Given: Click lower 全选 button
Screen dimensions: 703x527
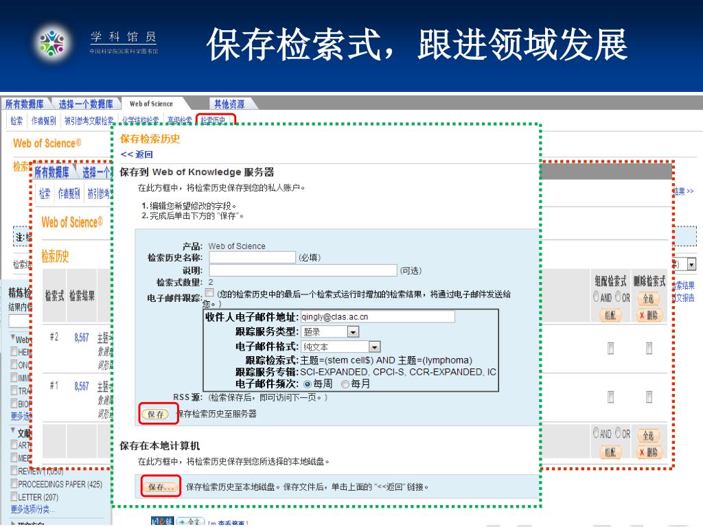Looking at the screenshot, I should click(648, 435).
